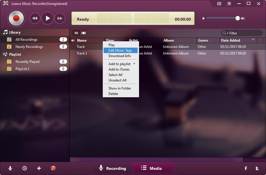
Task: Open the Facebook share icon
Action: pos(246,168)
